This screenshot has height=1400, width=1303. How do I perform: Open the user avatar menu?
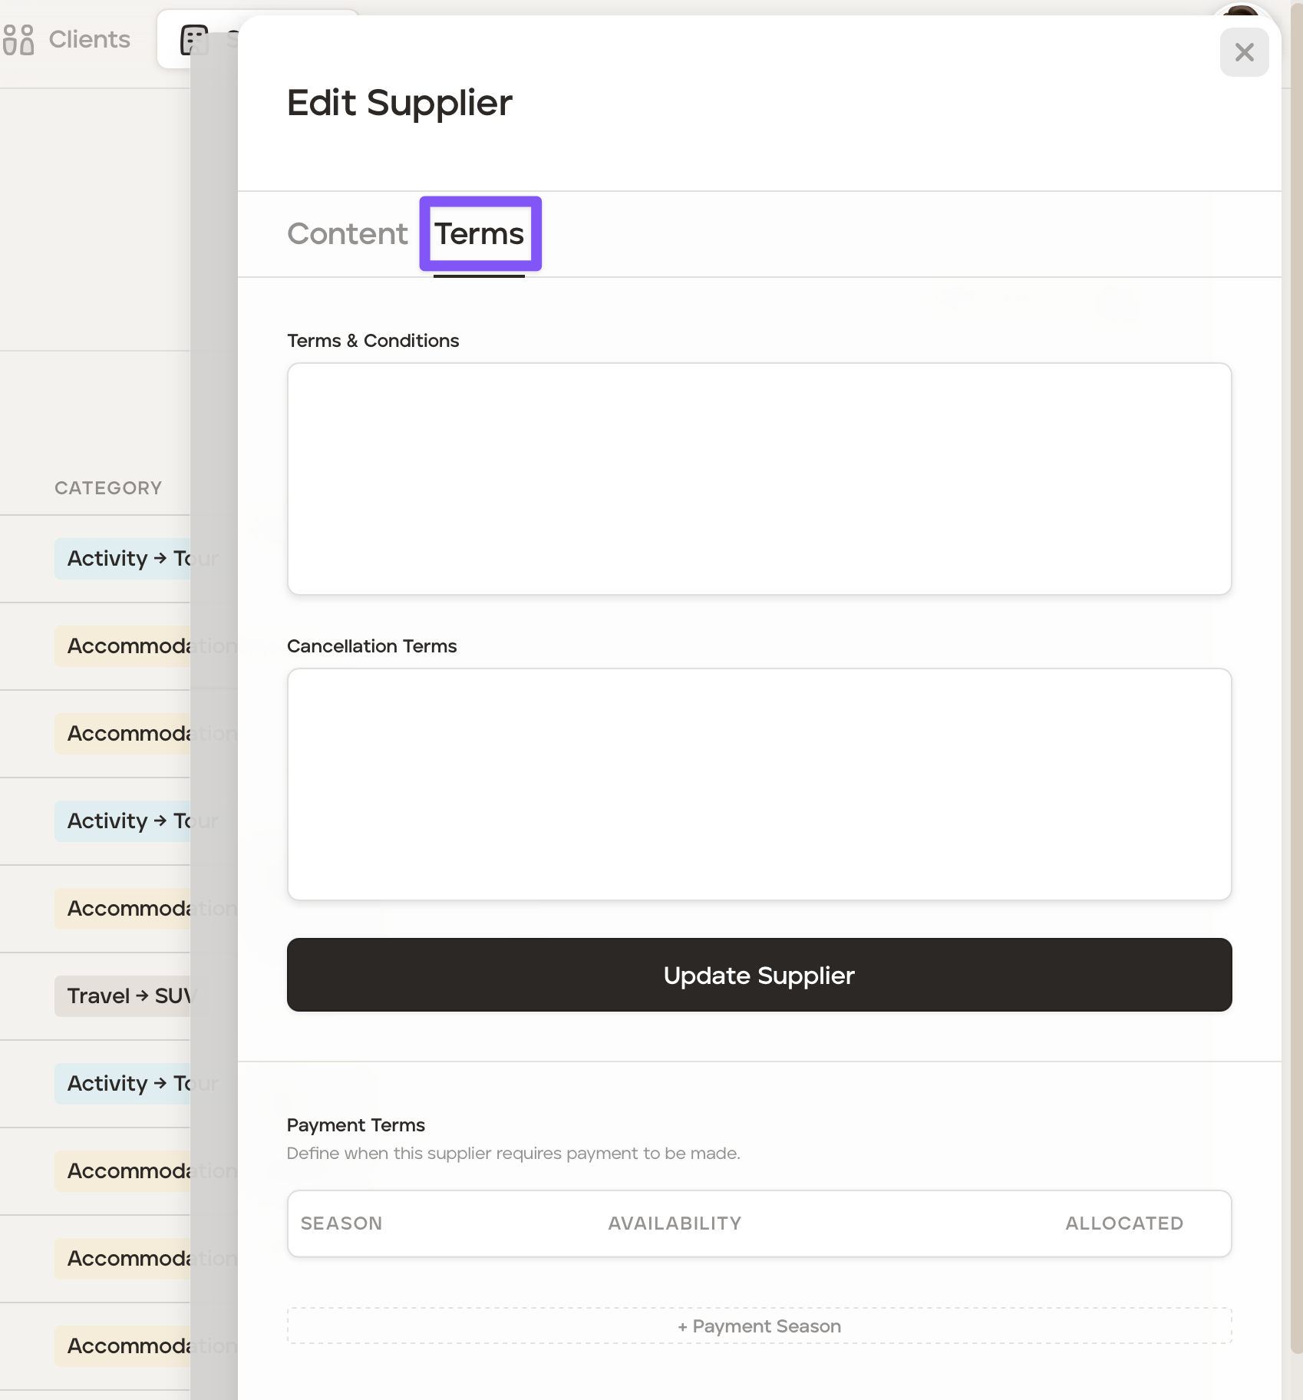click(1241, 11)
